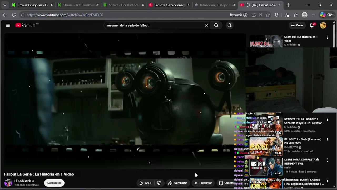337x190 pixels.
Task: Subscribe with the Suscribirse button
Action: coord(54,183)
